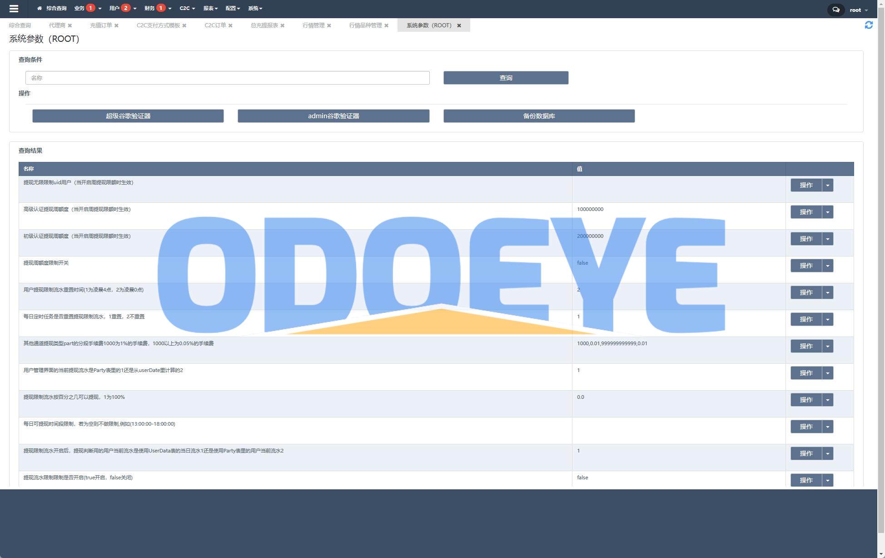Image resolution: width=885 pixels, height=558 pixels.
Task: Click 操作 for 用户管理界面 row
Action: 806,373
